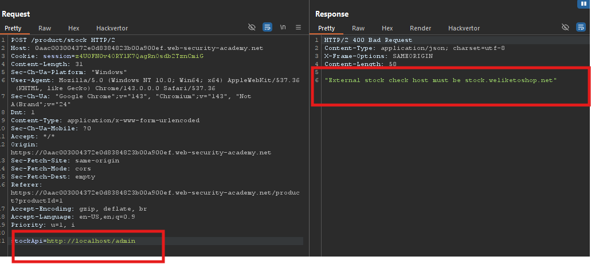The height and width of the screenshot is (264, 591).
Task: Select the session cookie value z4U0FN0v40RY1K7QagRn0sdb2TznCmiG
Action: pos(139,56)
